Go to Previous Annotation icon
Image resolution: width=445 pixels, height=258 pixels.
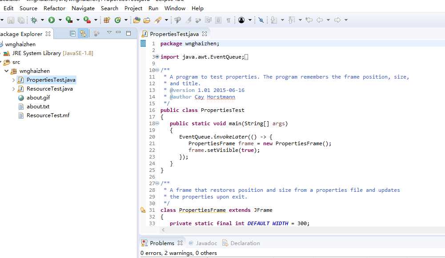(x=292, y=20)
